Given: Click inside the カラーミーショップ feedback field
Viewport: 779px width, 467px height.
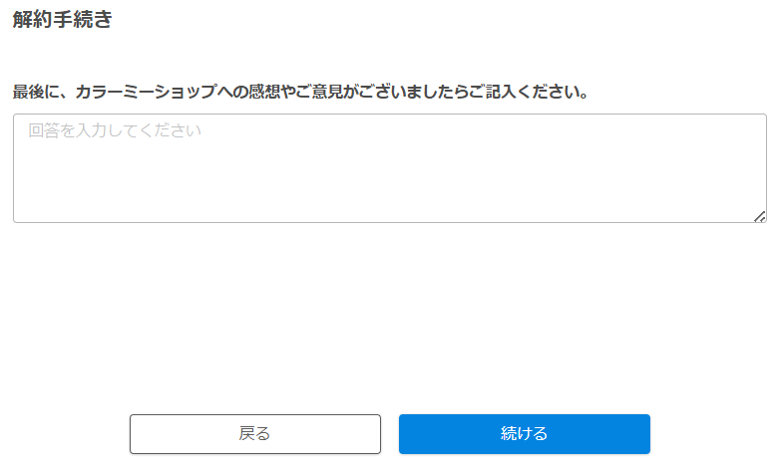Looking at the screenshot, I should click(389, 168).
